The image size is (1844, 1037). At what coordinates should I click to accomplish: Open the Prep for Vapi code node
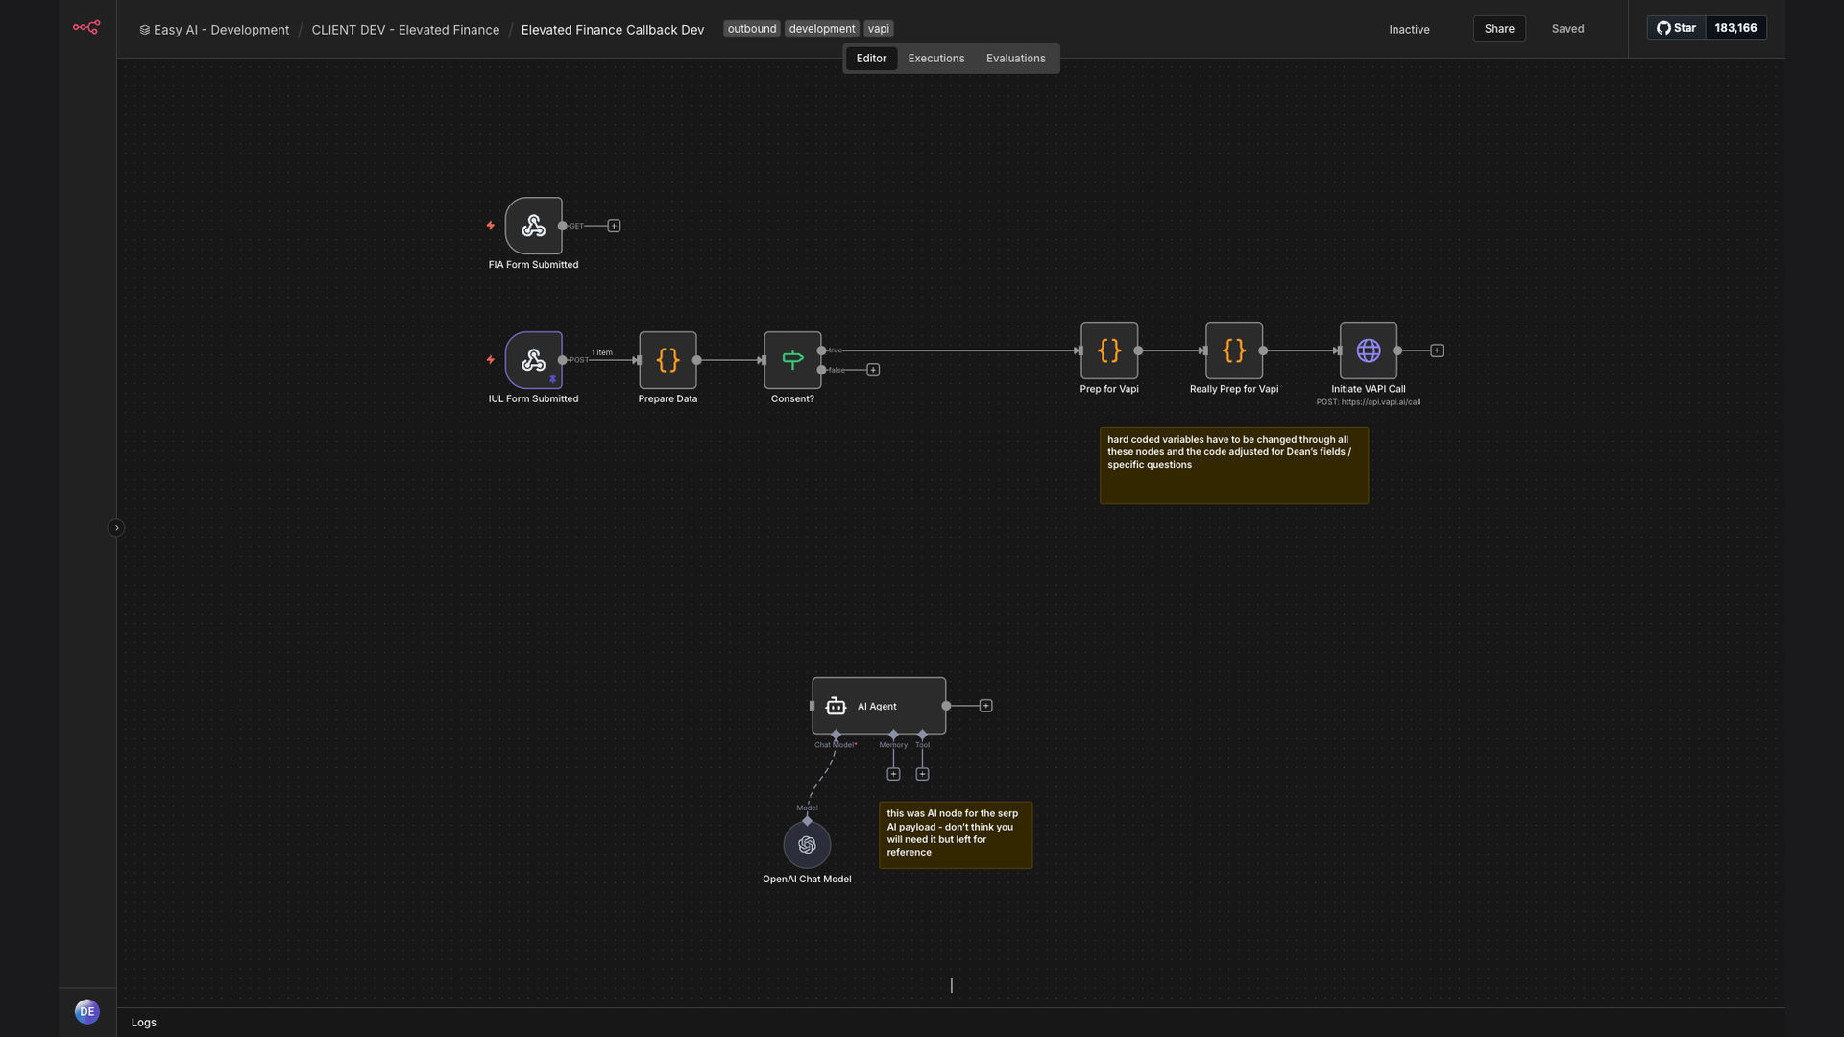coord(1109,350)
